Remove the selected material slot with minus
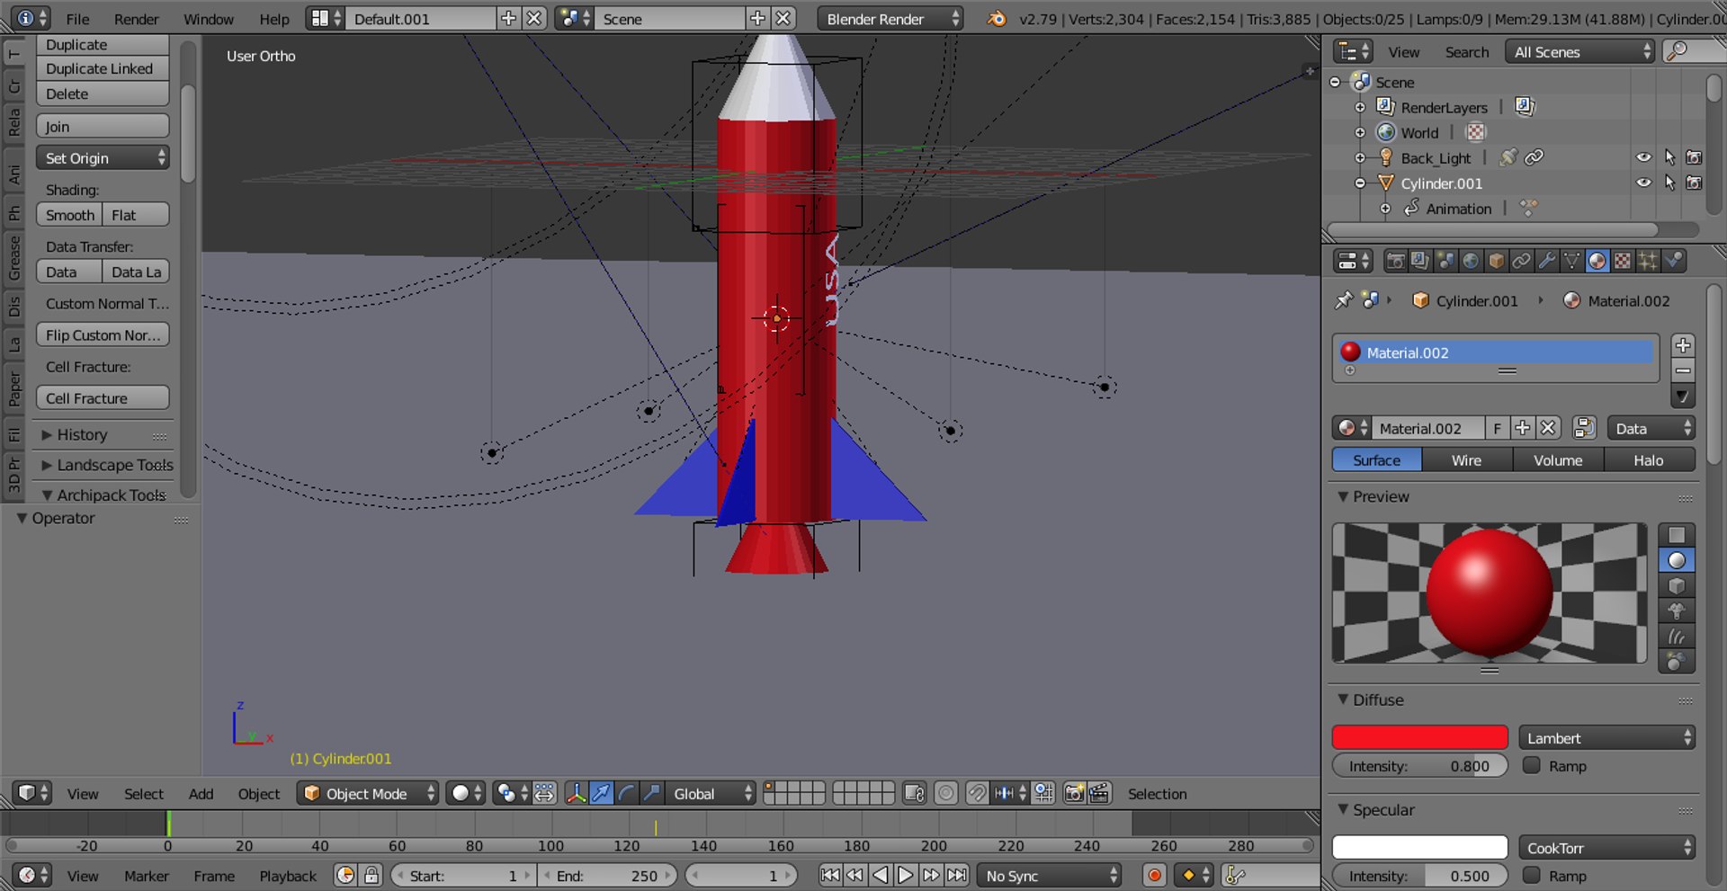 (1683, 370)
